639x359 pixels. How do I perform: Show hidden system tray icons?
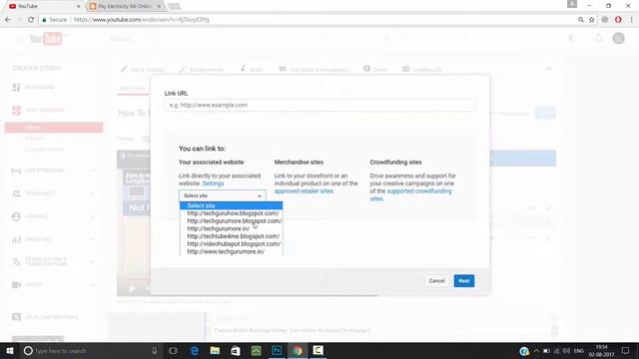click(536, 350)
